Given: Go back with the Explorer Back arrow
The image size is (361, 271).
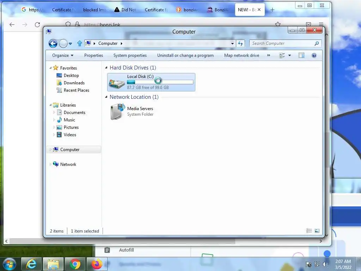Looking at the screenshot, I should click(x=53, y=43).
